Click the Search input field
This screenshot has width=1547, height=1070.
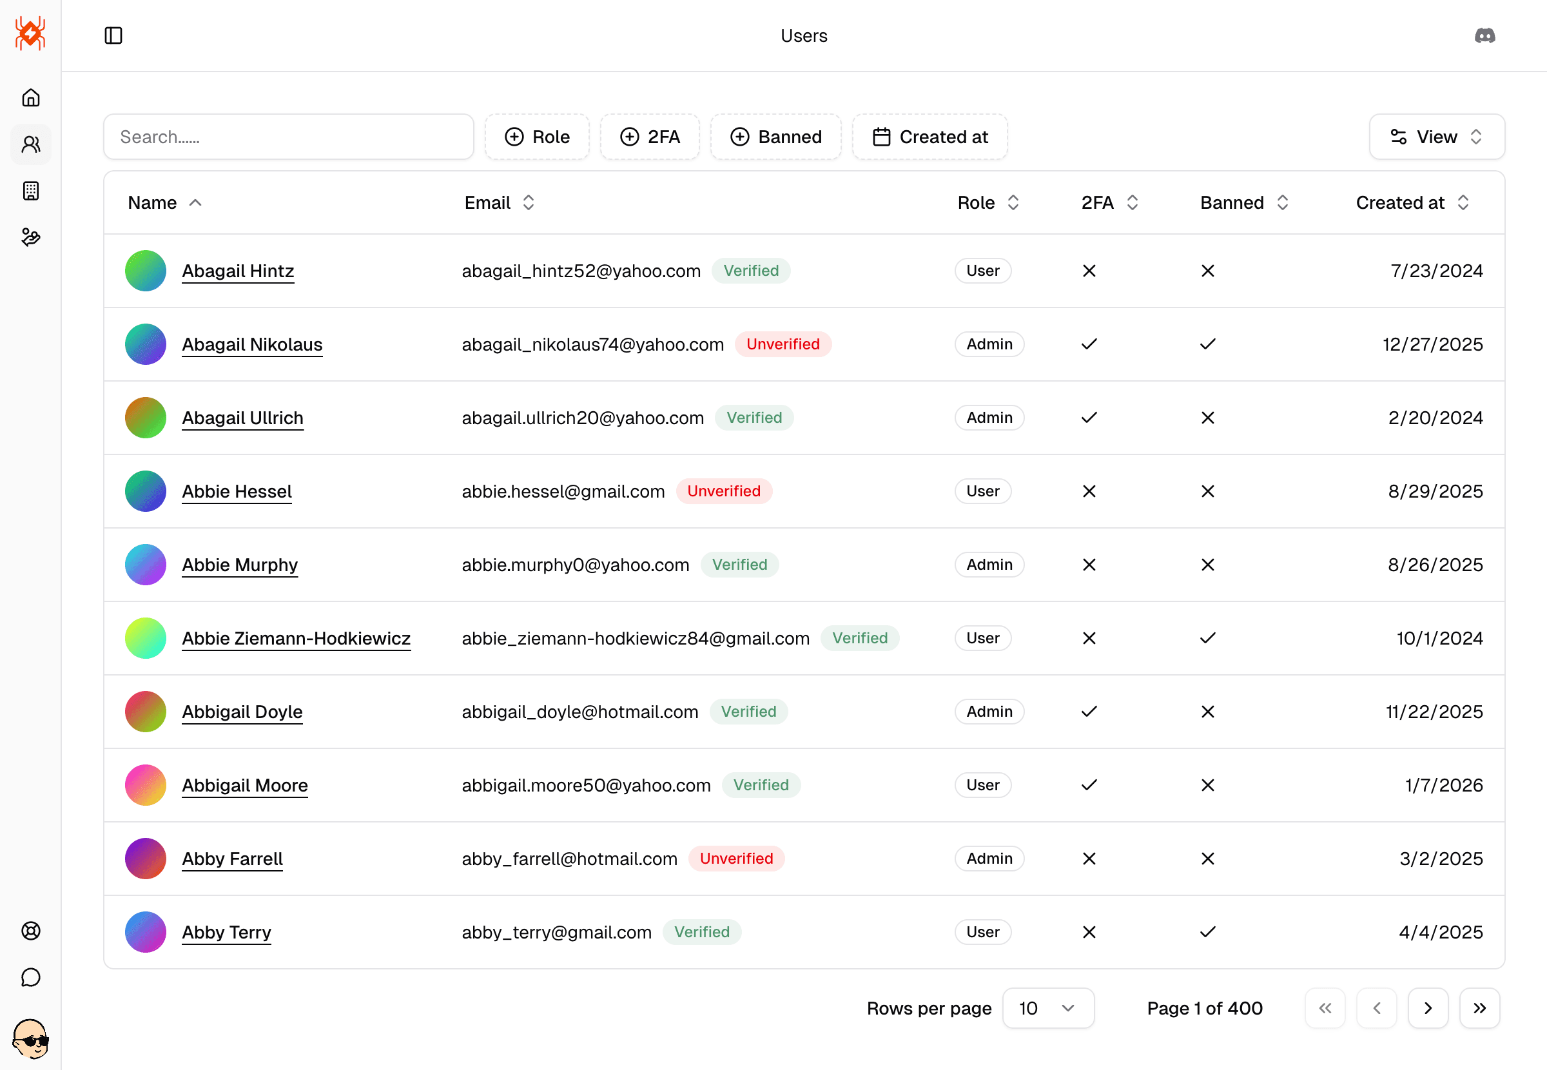point(288,137)
